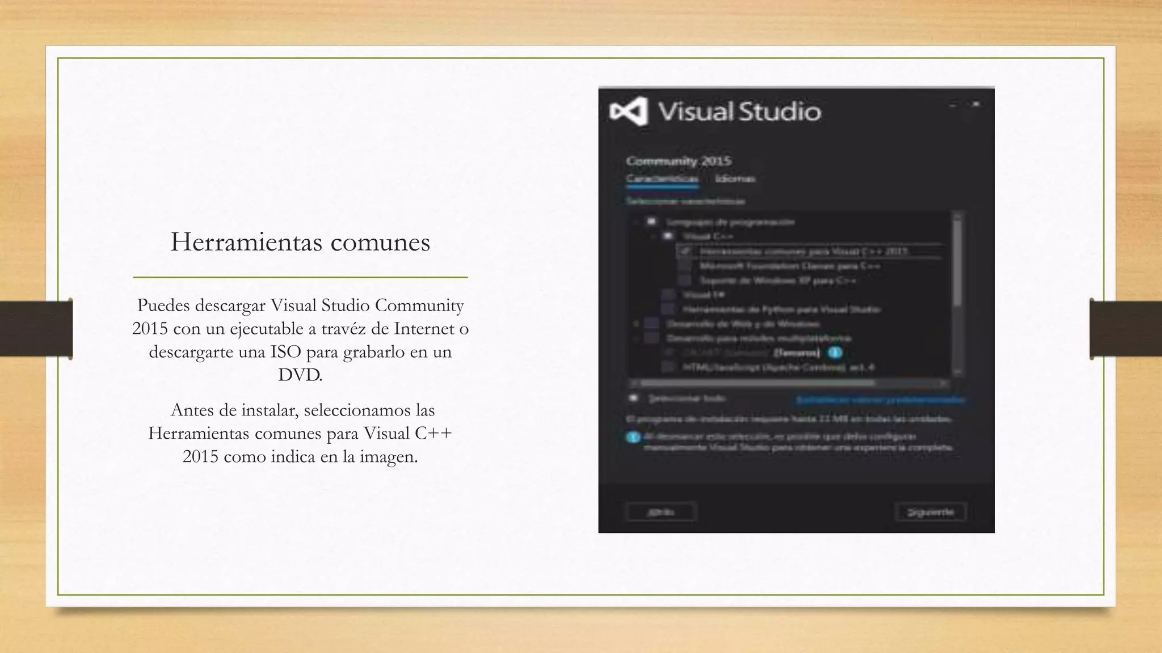Click scroll-right arrow of horizontal scrollbar
Viewport: 1162px width, 653px height.
(944, 383)
